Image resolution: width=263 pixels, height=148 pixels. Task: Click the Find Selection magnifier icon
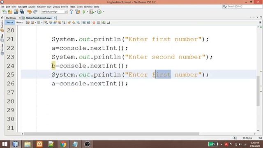[46, 23]
